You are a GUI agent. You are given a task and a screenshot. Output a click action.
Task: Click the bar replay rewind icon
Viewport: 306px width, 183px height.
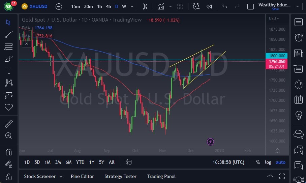coord(209,6)
